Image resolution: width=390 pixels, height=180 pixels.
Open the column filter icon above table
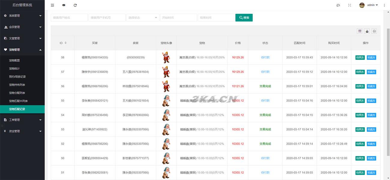(360, 31)
